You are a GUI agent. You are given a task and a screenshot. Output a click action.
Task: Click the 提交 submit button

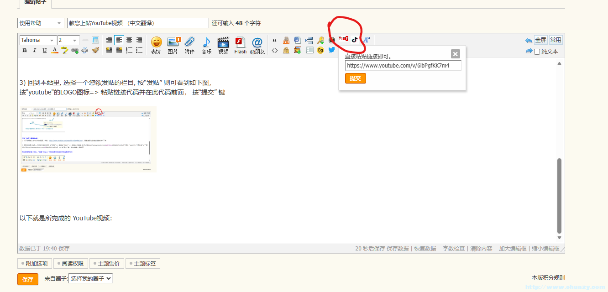pyautogui.click(x=355, y=78)
